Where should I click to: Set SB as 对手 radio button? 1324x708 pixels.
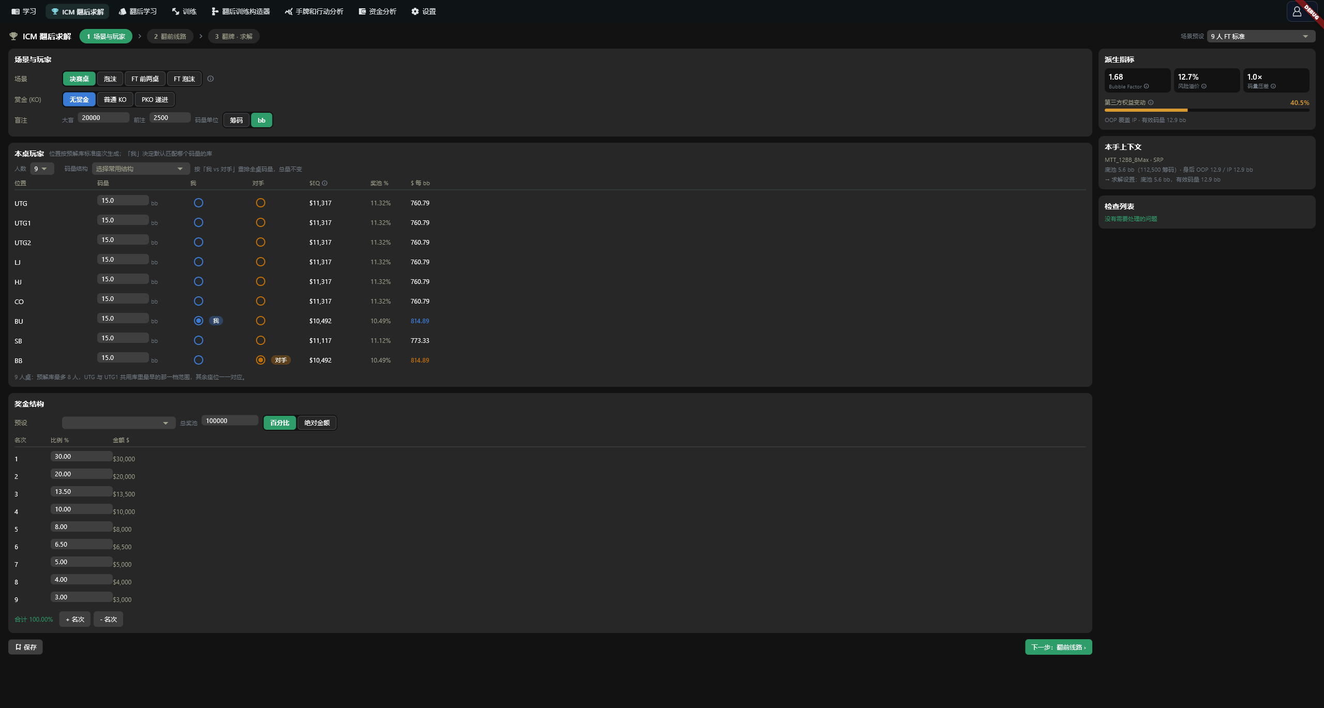(261, 340)
